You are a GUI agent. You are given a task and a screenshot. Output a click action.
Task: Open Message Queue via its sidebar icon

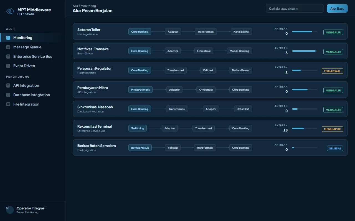pyautogui.click(x=8, y=47)
